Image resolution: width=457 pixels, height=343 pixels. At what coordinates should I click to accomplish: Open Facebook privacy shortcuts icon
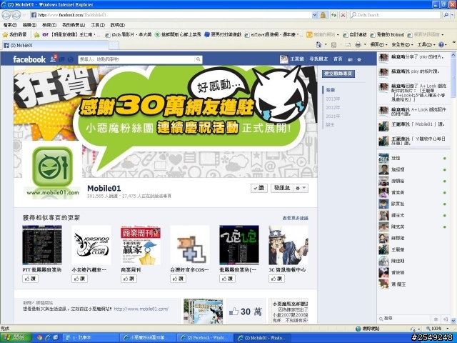click(350, 59)
